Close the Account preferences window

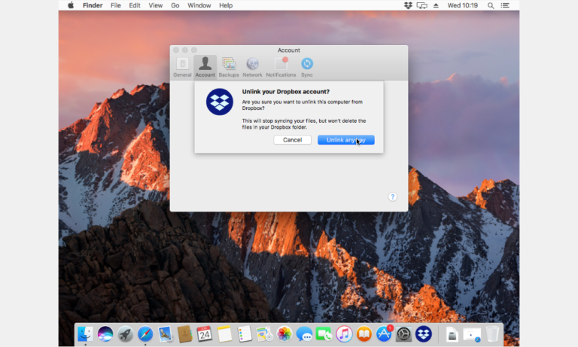point(176,50)
